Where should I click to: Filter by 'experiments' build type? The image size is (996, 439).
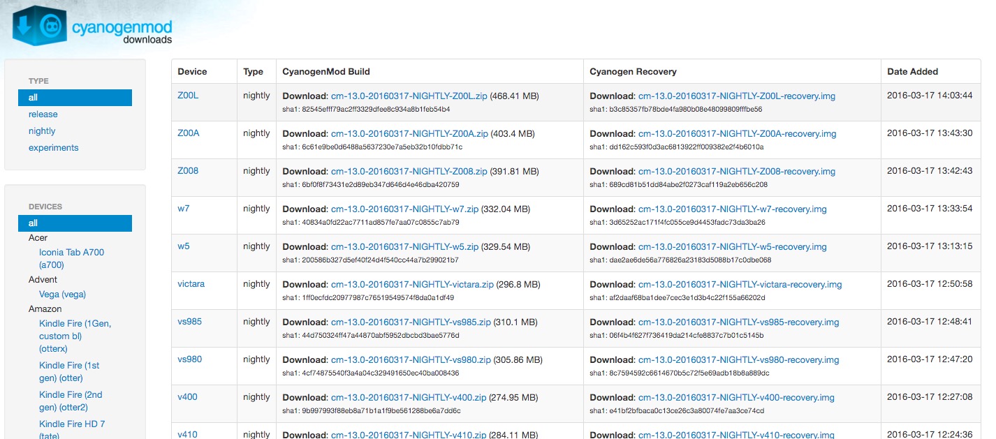[x=54, y=148]
